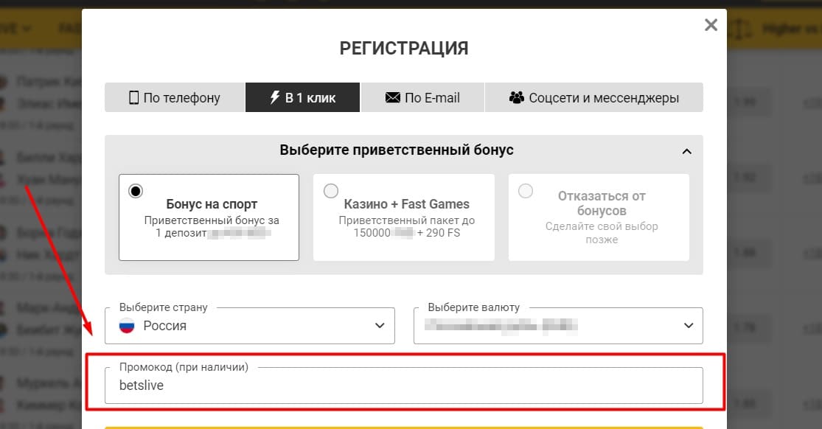822x429 pixels.
Task: Close the registration popup via X icon
Action: 710,24
